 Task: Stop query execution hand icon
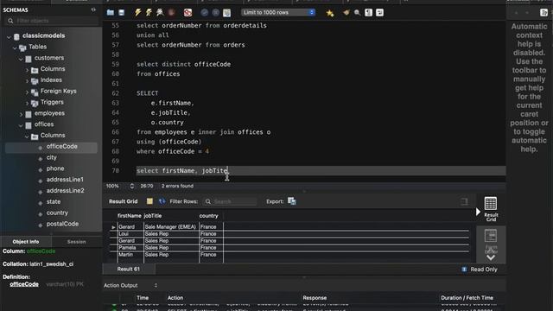click(x=171, y=13)
